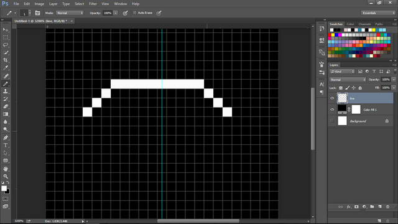The height and width of the screenshot is (224, 398).
Task: Toggle lock all
Action: [x=360, y=88]
